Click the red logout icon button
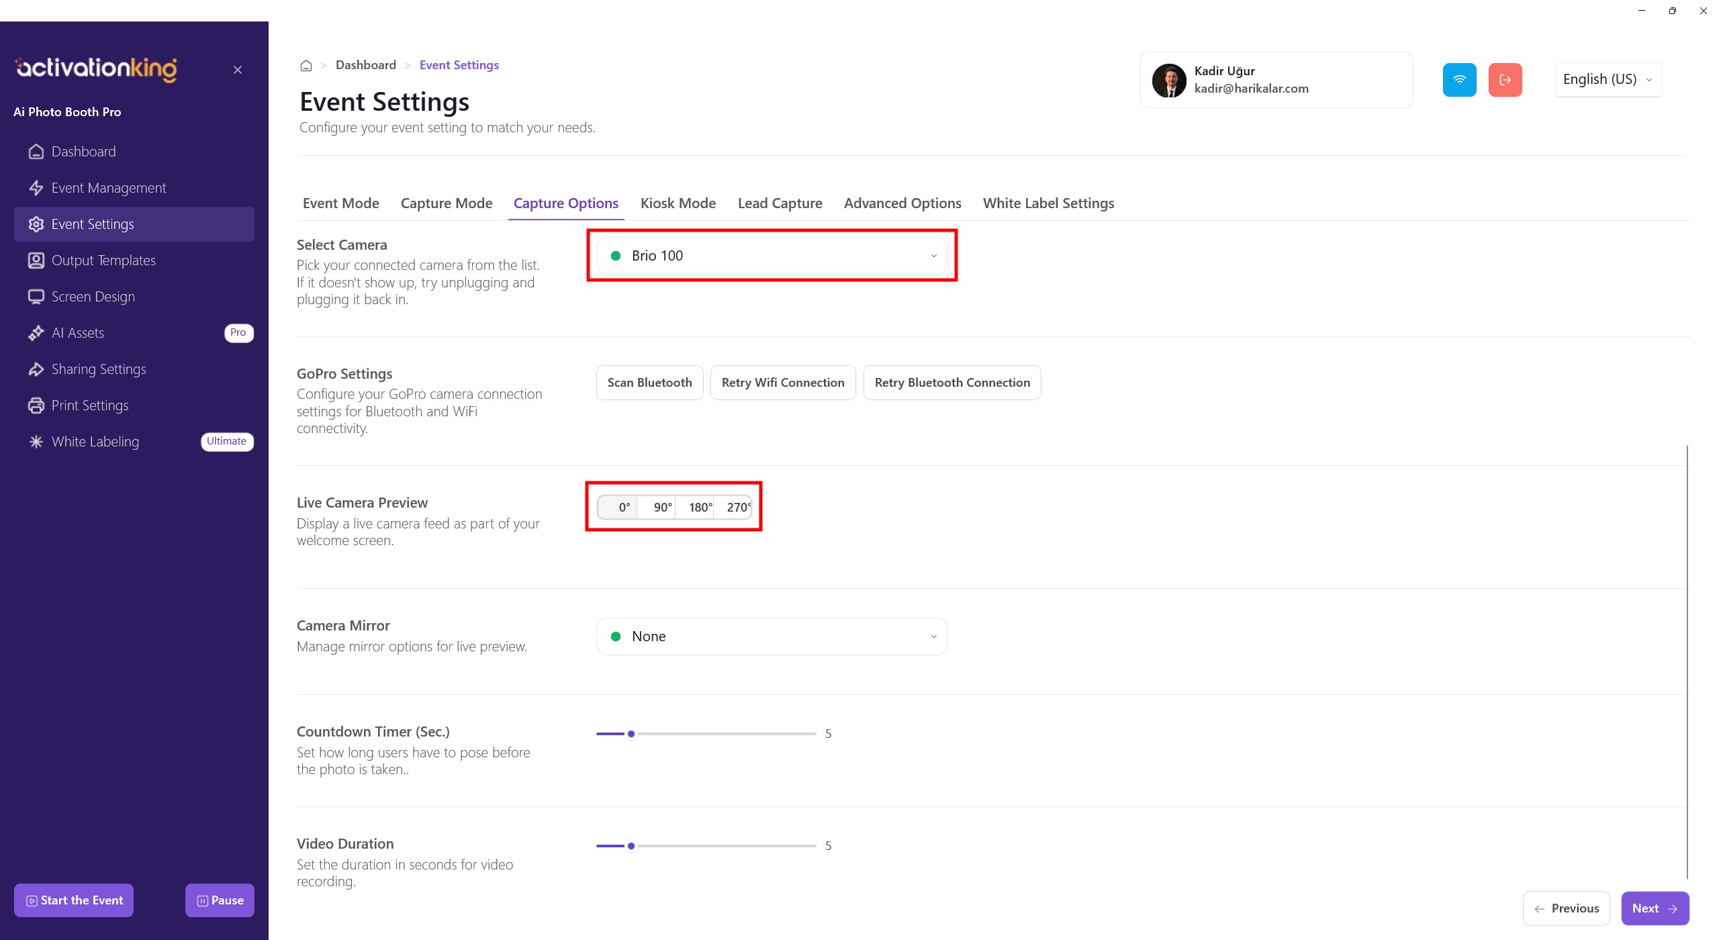Screen dimensions: 1719x940 1505,80
